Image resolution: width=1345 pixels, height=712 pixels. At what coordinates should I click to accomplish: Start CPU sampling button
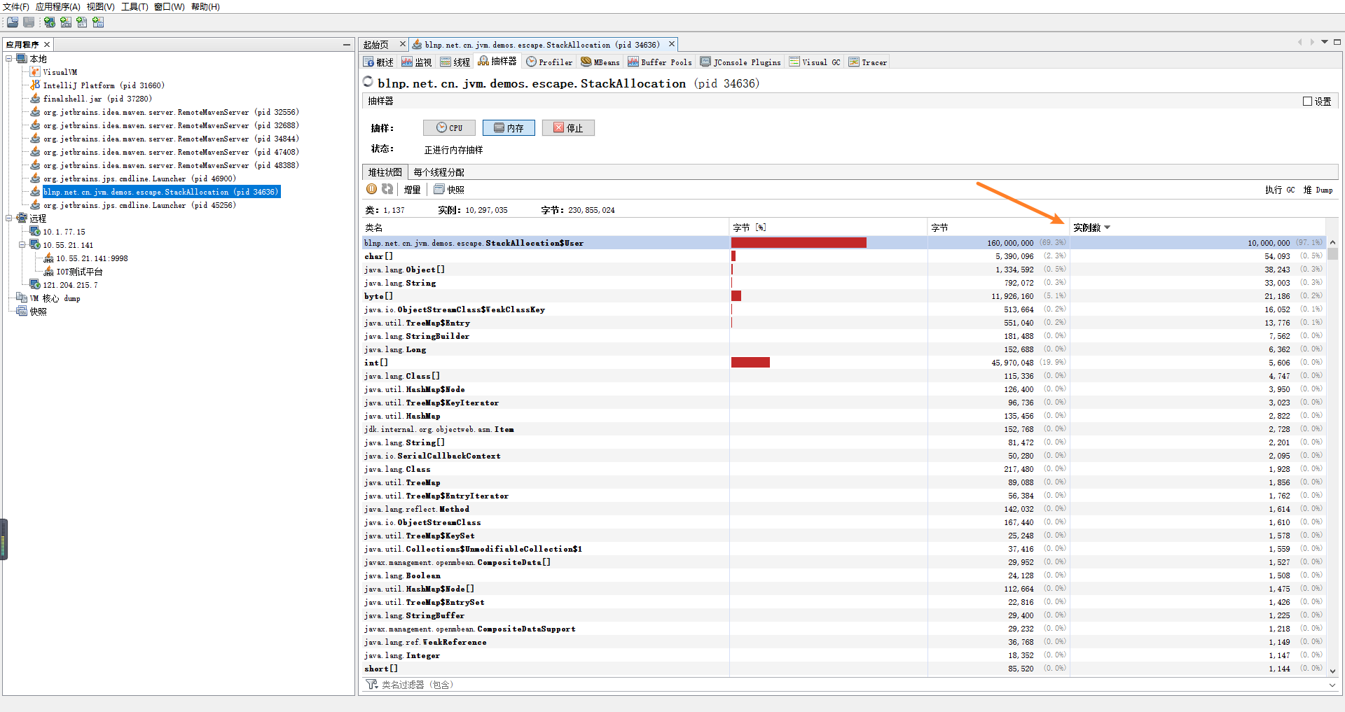coord(449,128)
